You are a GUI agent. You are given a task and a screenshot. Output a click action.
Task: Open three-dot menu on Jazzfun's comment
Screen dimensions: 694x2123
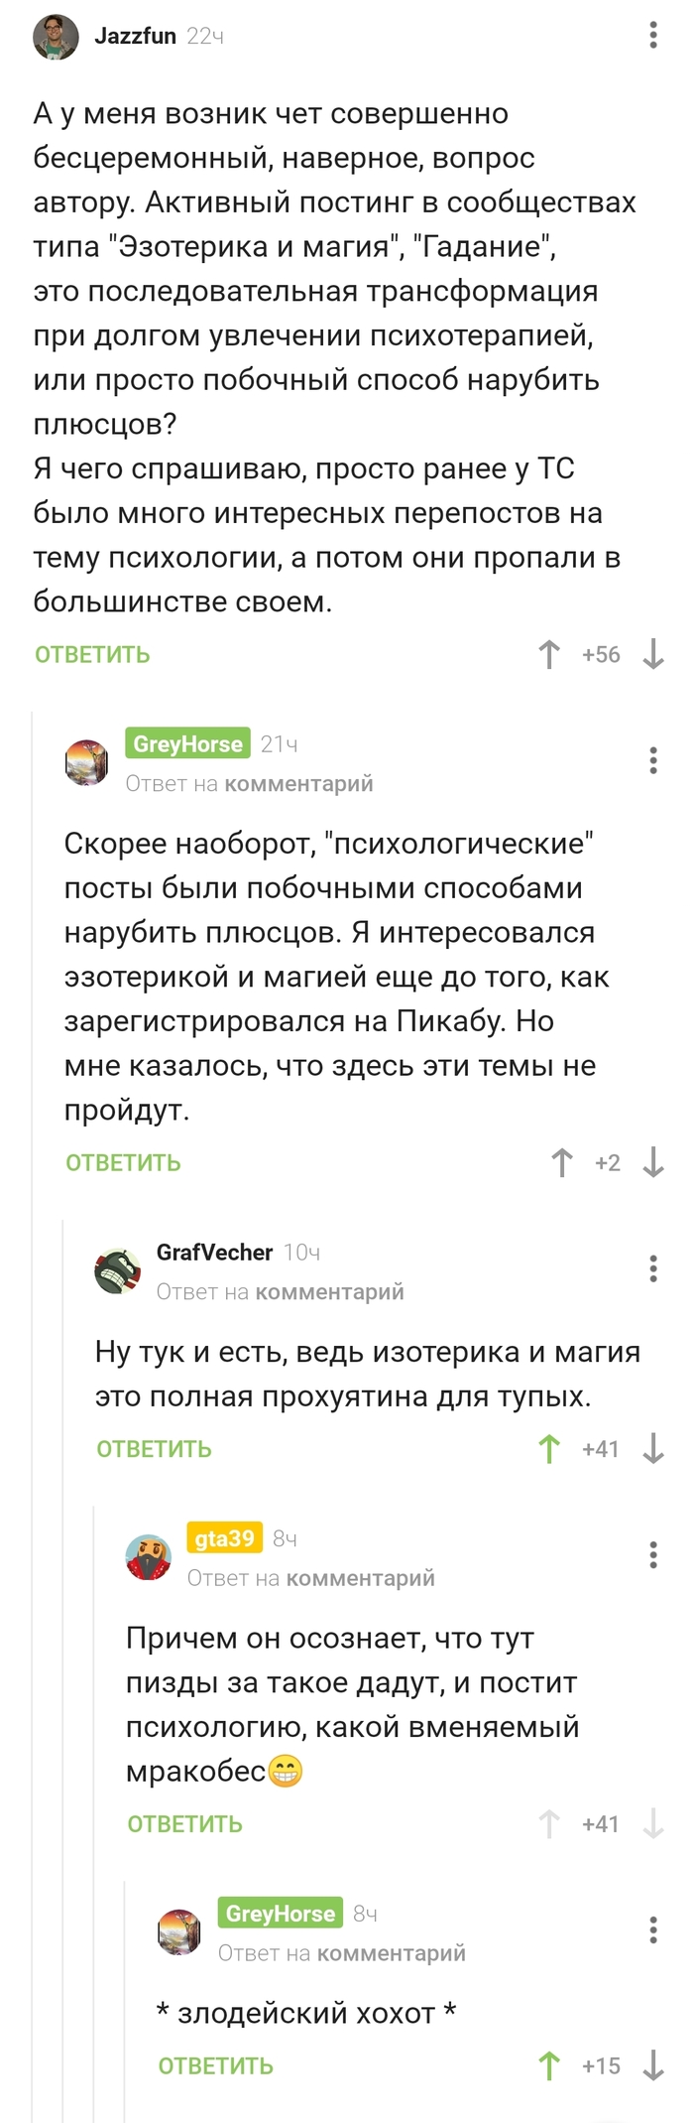(651, 36)
